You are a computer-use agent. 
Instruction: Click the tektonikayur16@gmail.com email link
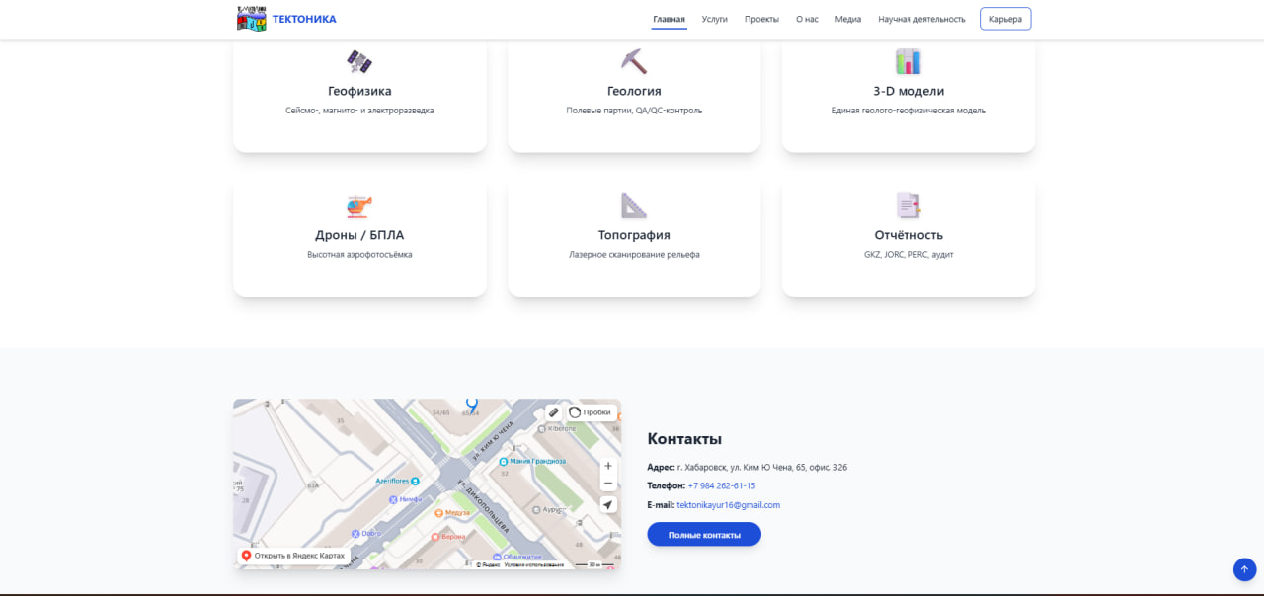click(x=728, y=505)
